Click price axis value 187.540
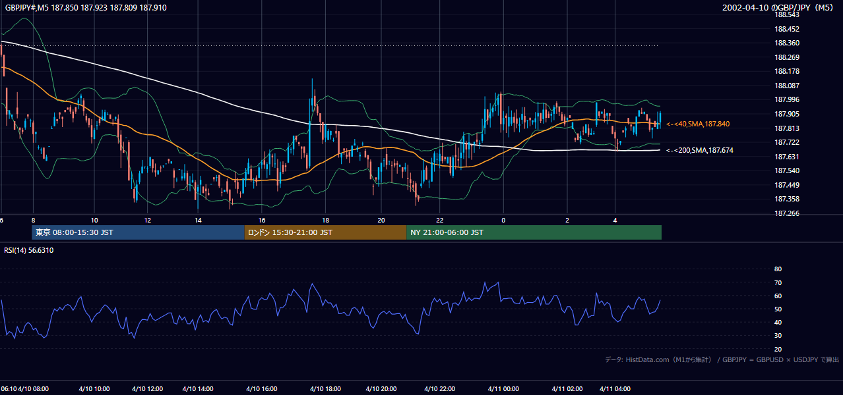 pos(788,171)
